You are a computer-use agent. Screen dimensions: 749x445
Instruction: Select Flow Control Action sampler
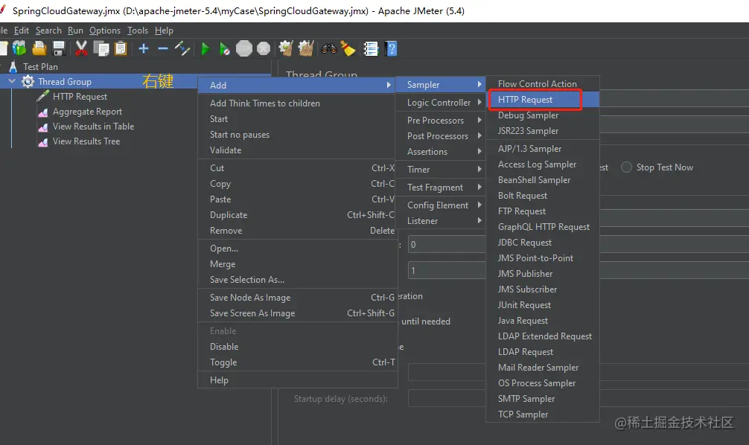(x=543, y=83)
